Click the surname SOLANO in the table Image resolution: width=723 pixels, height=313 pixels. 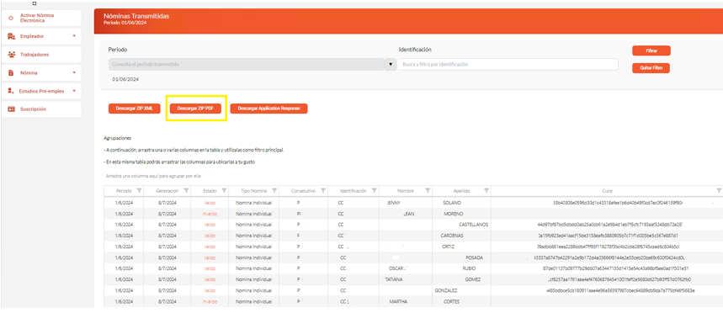click(452, 203)
